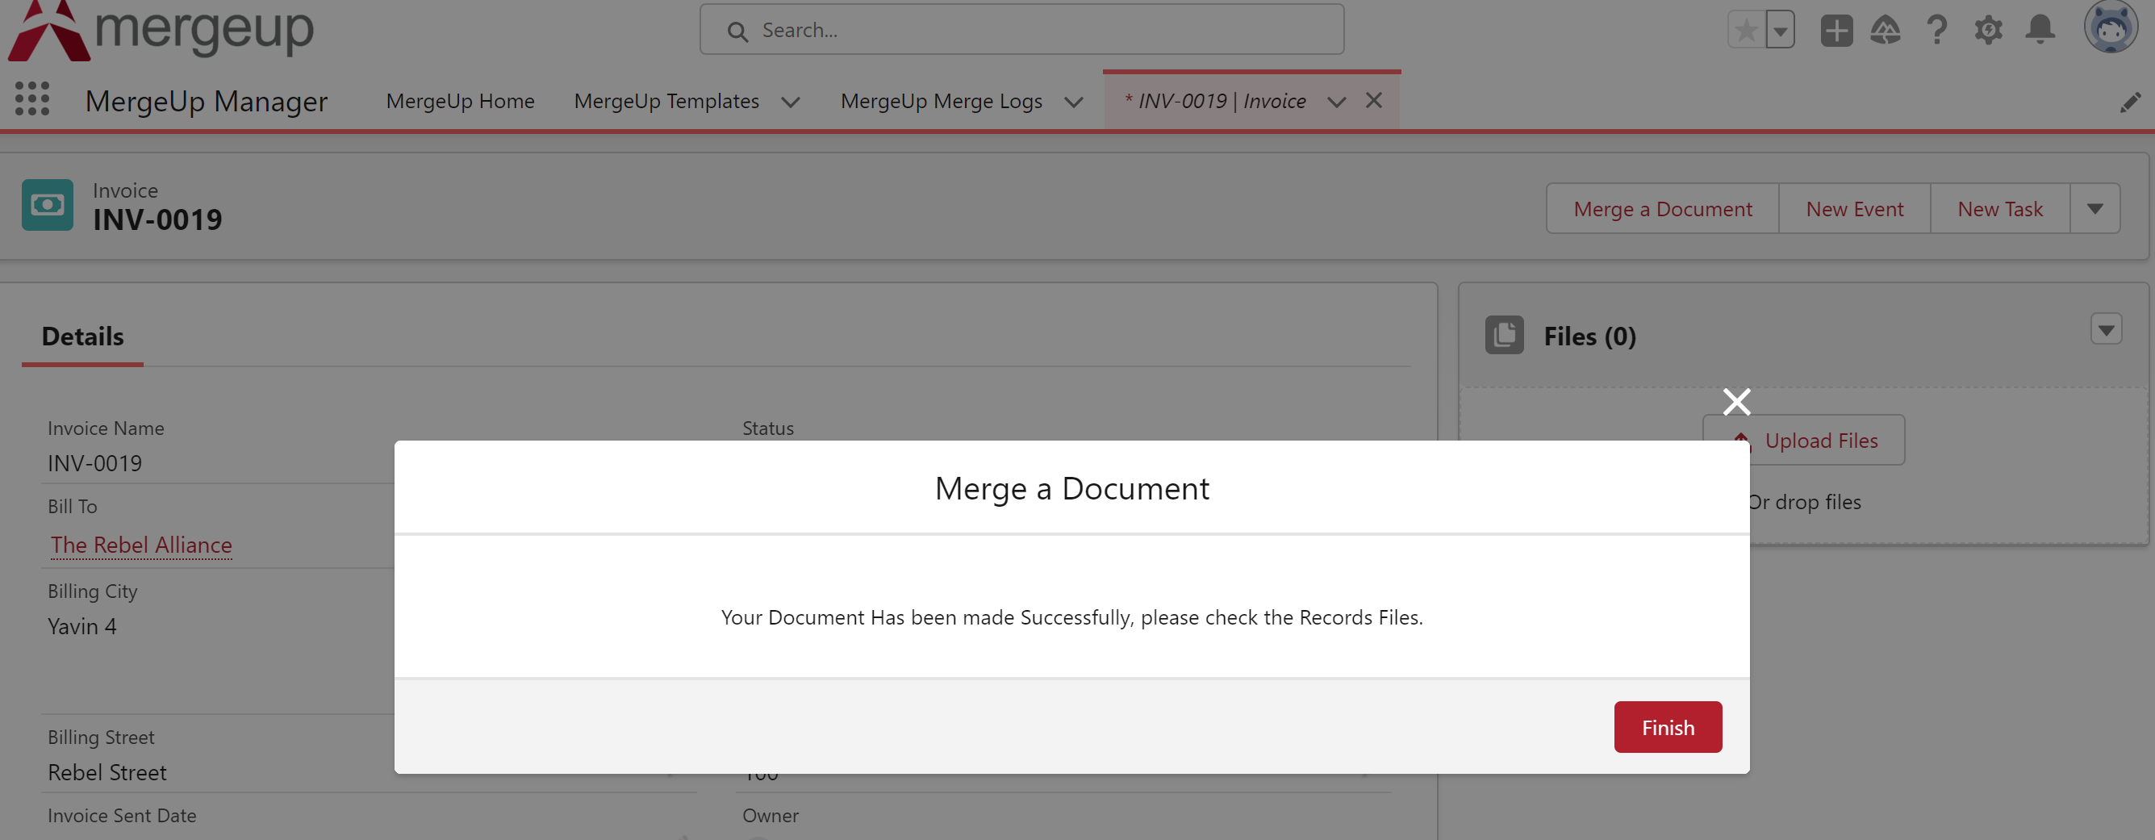Viewport: 2155px width, 840px height.
Task: Open the notifications bell
Action: pyautogui.click(x=2040, y=30)
